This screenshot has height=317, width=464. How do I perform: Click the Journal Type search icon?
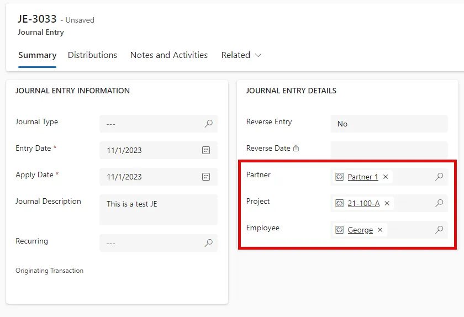click(x=209, y=123)
